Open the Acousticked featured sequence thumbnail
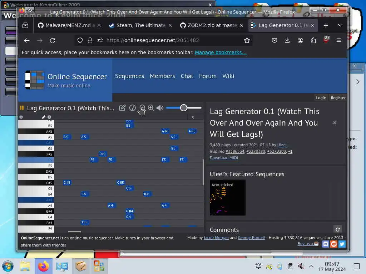 [x=228, y=198]
